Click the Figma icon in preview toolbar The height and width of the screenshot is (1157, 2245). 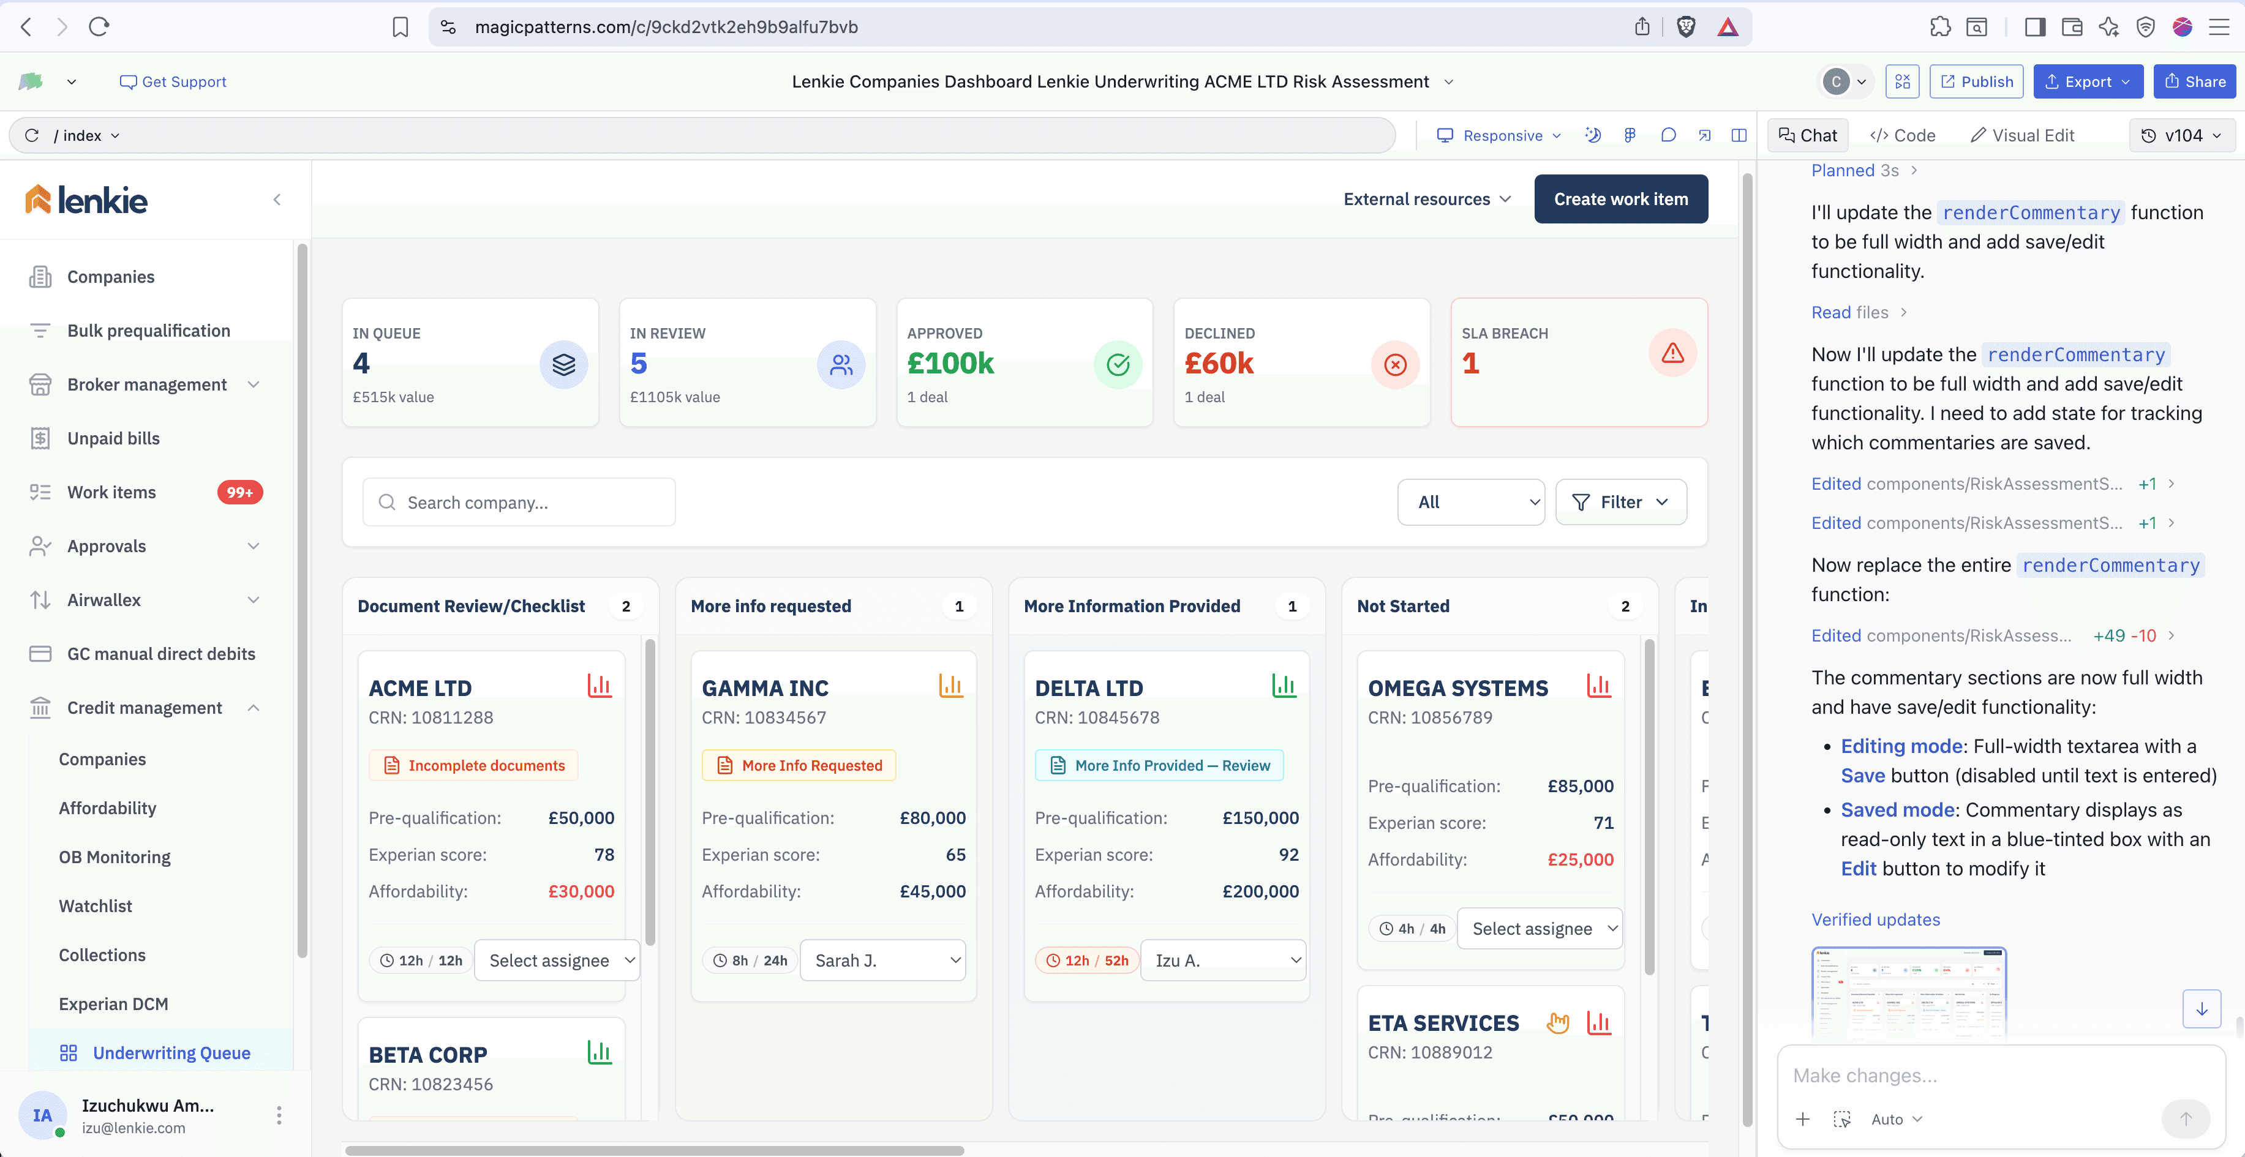click(1630, 135)
